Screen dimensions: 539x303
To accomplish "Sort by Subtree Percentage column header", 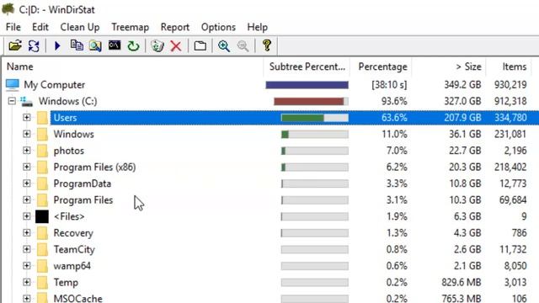I will pos(307,66).
